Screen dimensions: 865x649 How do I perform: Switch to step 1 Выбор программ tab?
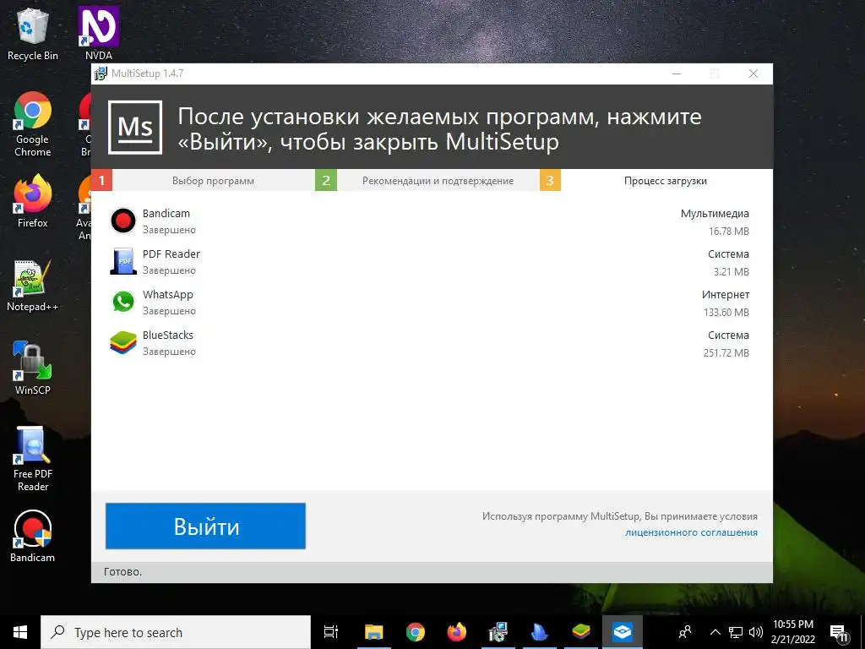pos(203,181)
